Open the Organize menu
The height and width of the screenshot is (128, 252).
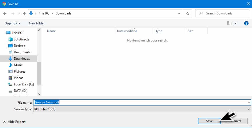pos(13,23)
